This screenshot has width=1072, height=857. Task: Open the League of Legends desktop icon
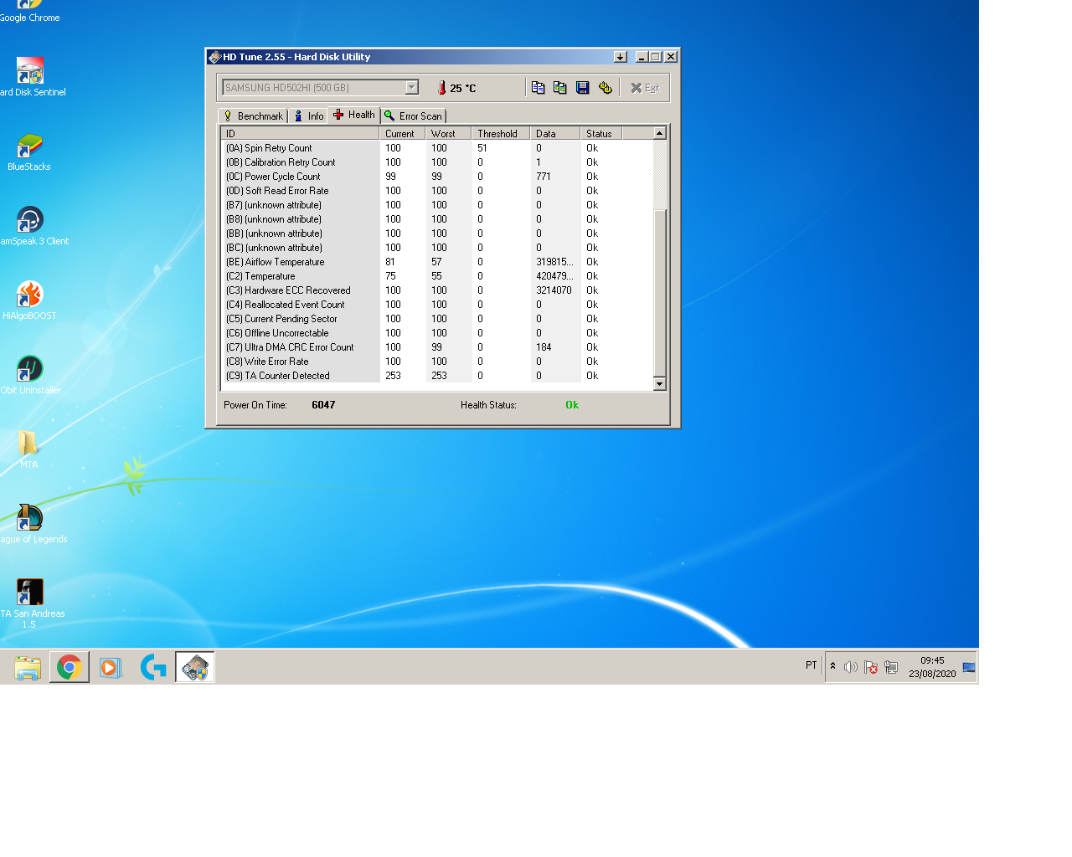(x=31, y=524)
